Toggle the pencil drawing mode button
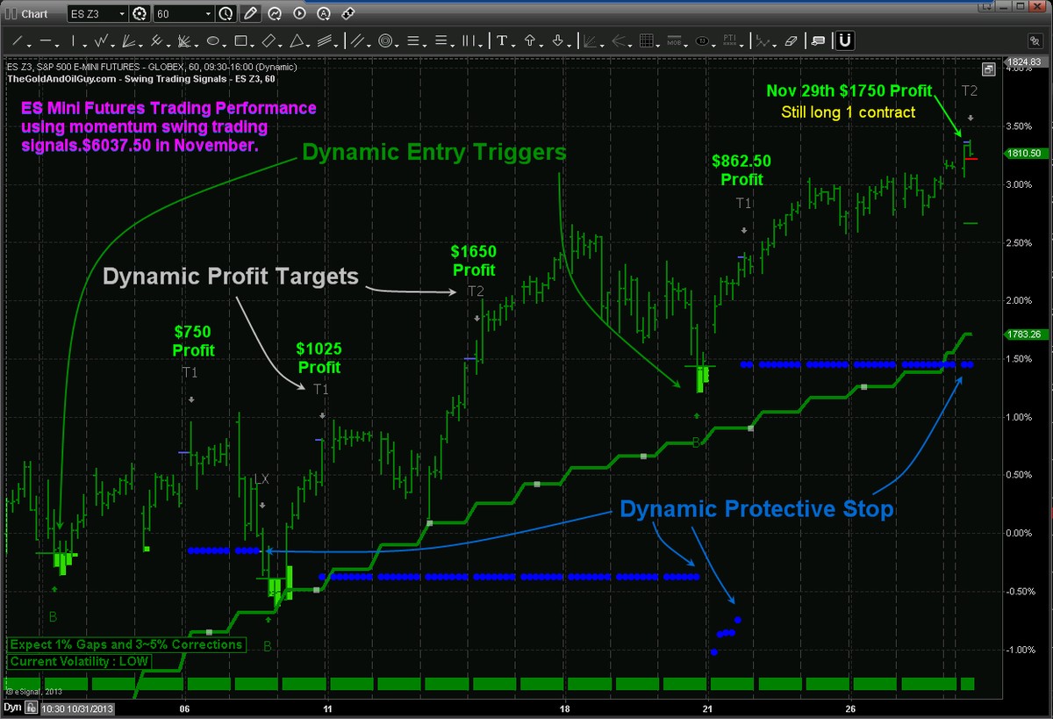 (x=251, y=14)
